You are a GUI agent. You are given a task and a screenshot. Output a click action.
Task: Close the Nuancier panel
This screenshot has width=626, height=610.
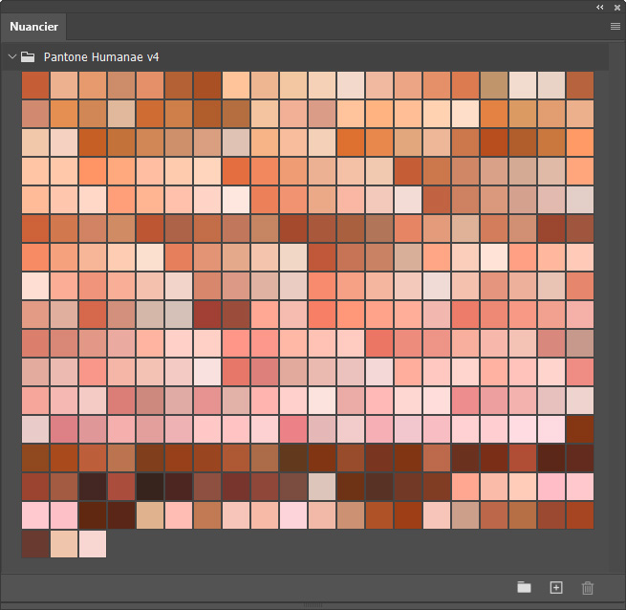coord(615,7)
